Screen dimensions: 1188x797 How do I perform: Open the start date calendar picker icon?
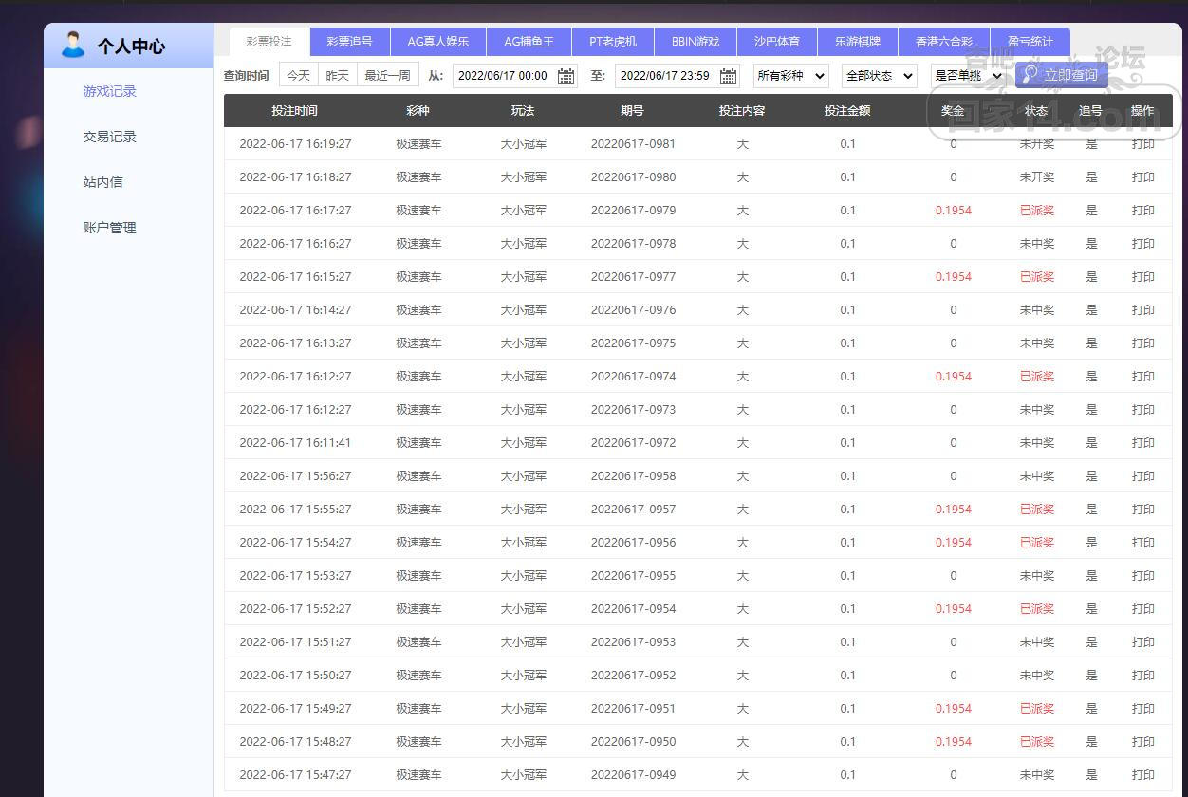tap(566, 76)
